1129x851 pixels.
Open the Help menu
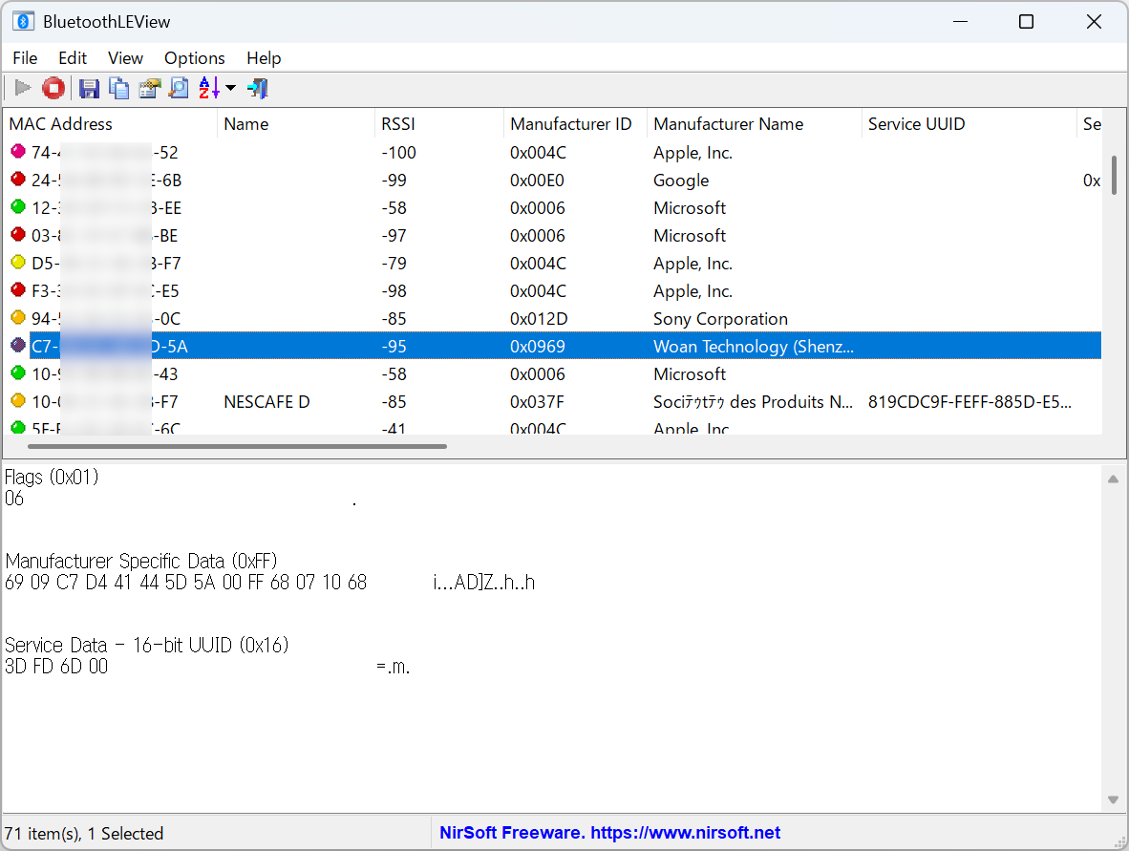pyautogui.click(x=264, y=58)
